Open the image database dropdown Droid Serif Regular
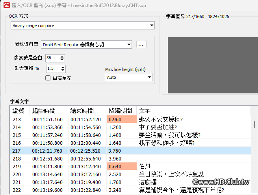The height and width of the screenshot is (195, 258). click(x=86, y=45)
